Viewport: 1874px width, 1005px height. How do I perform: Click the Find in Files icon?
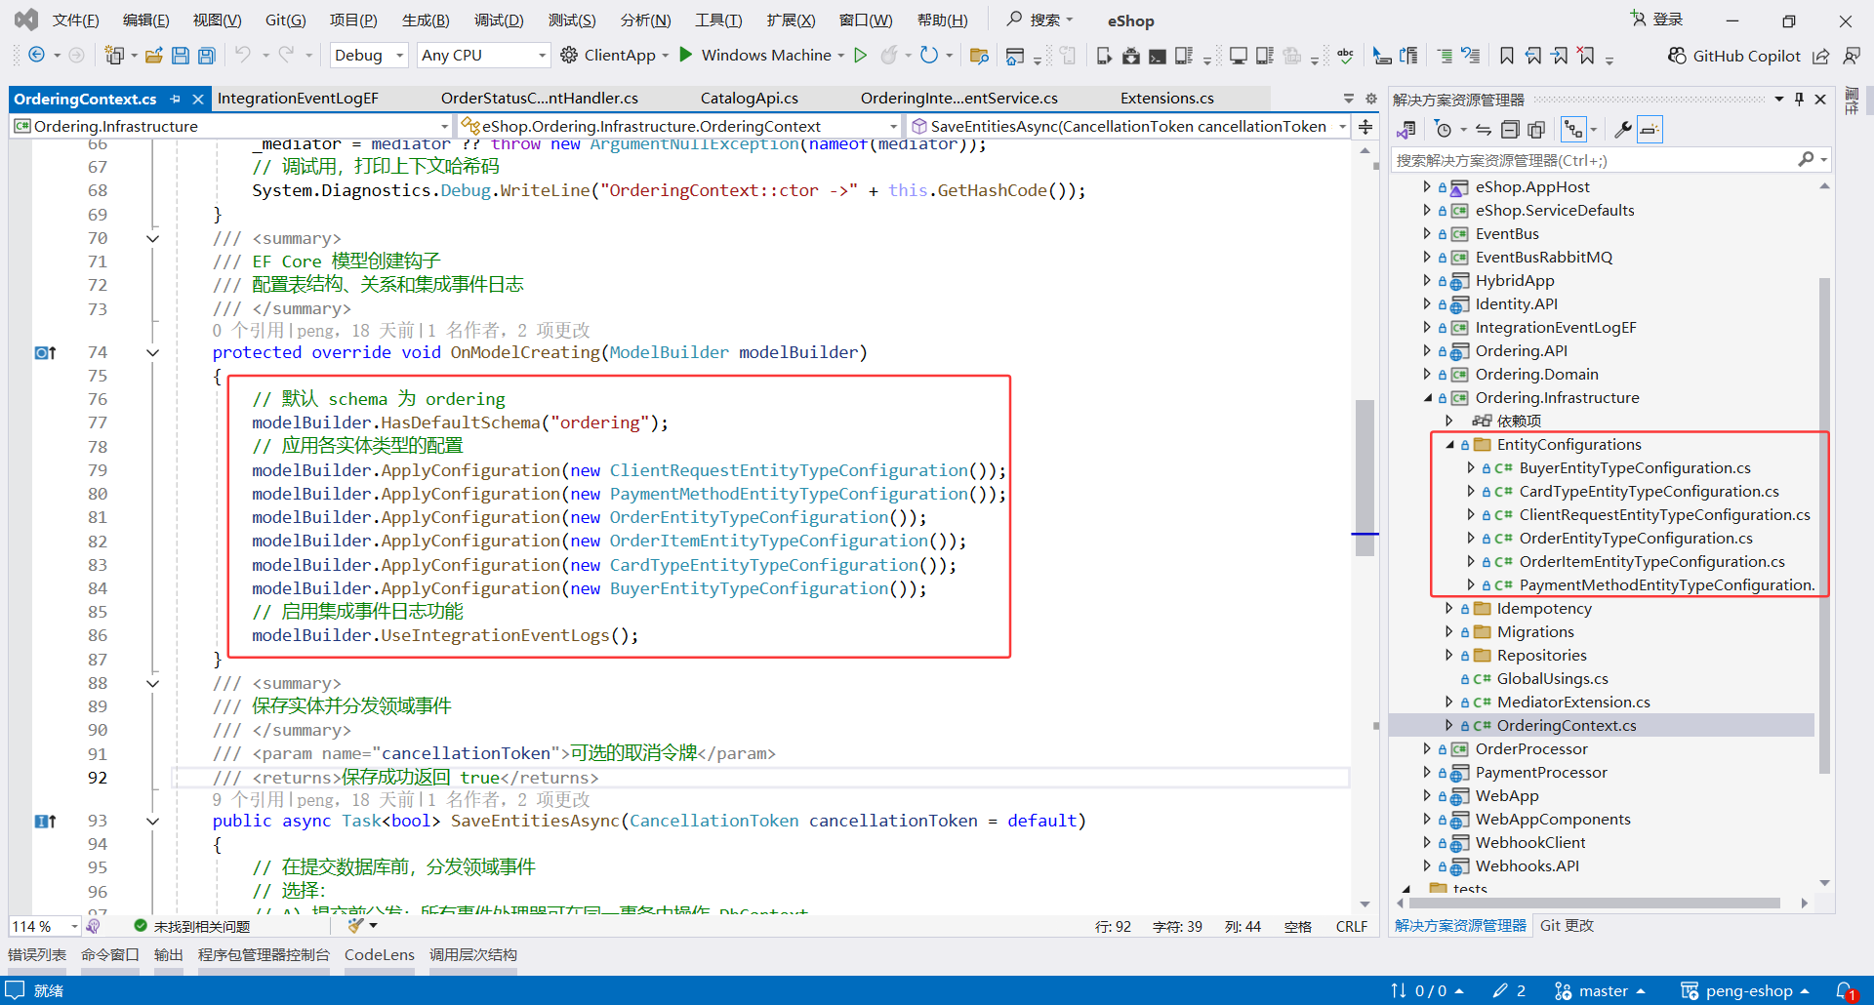979,56
